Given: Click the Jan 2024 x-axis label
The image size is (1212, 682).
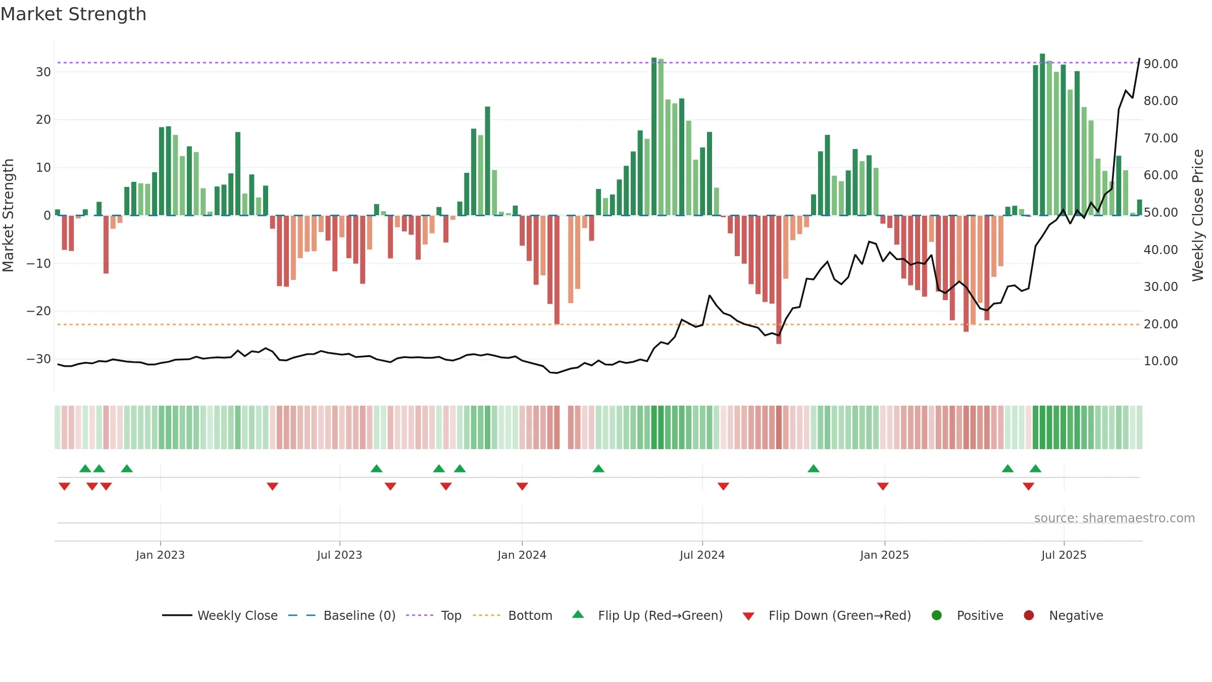Looking at the screenshot, I should (x=522, y=555).
